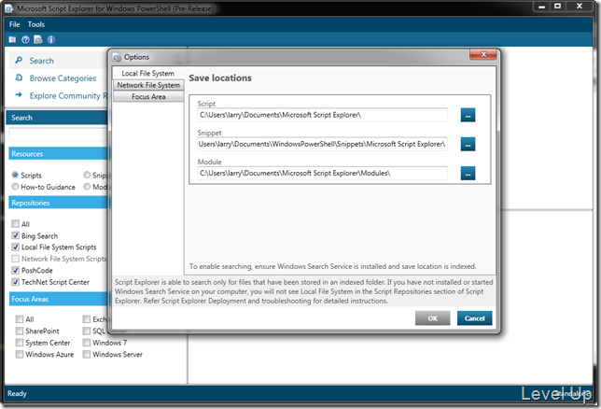The image size is (601, 409).
Task: Open Explore Community link
Action: pyautogui.click(x=69, y=96)
